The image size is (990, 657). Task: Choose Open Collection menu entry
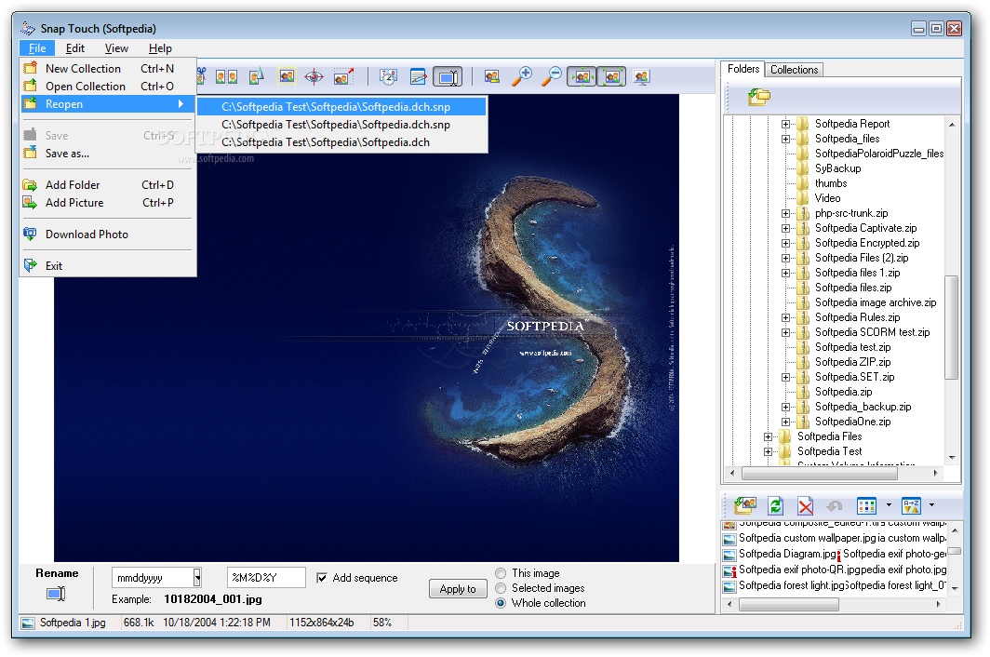tap(108, 86)
